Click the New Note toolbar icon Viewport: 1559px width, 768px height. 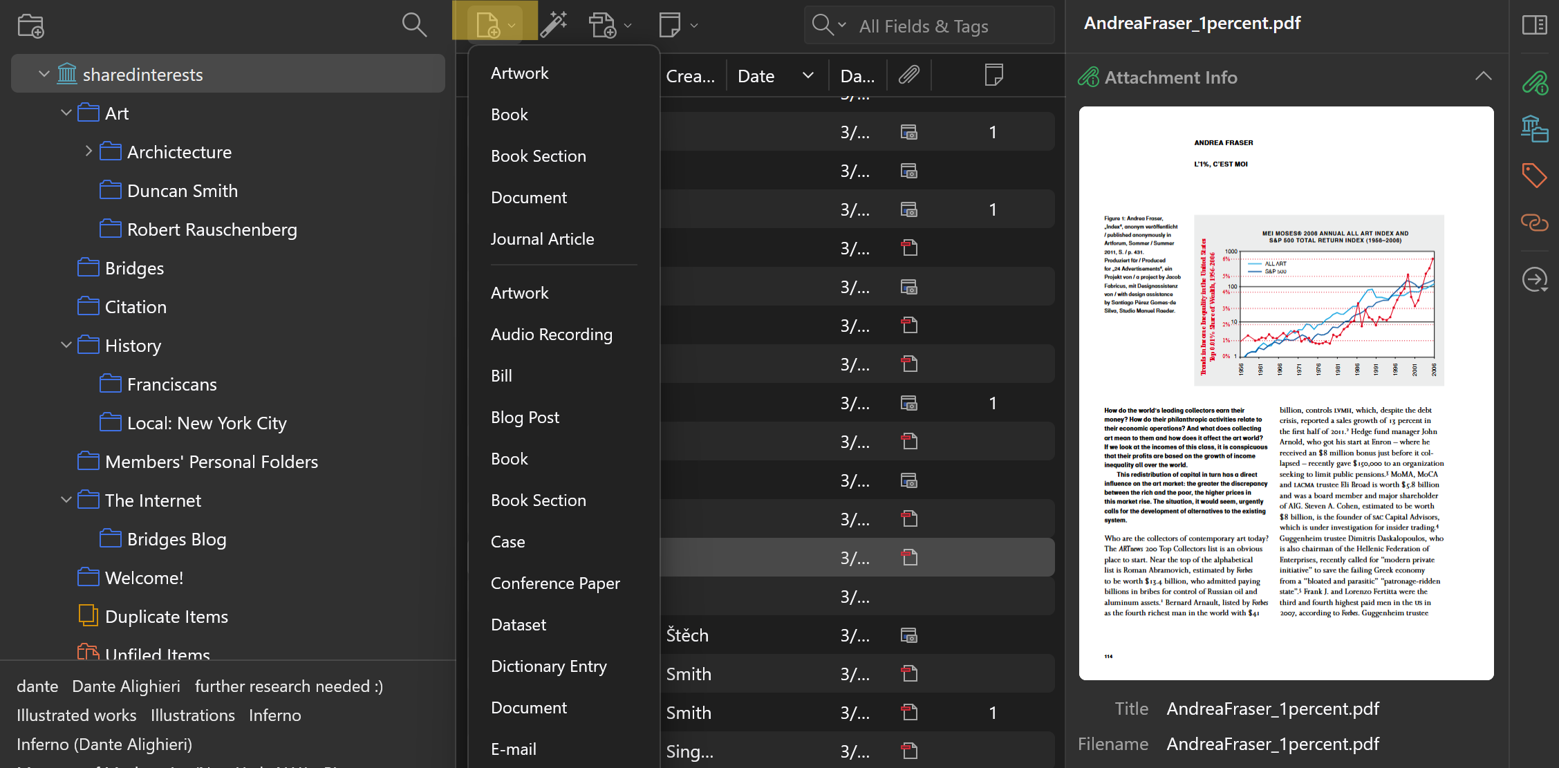[x=670, y=26]
